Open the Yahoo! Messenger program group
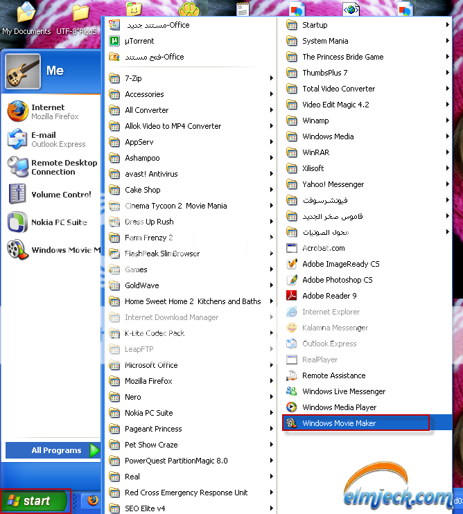463x514 pixels. pyautogui.click(x=367, y=184)
